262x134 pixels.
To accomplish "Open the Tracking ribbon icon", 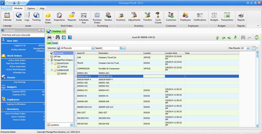I will 36,17.
